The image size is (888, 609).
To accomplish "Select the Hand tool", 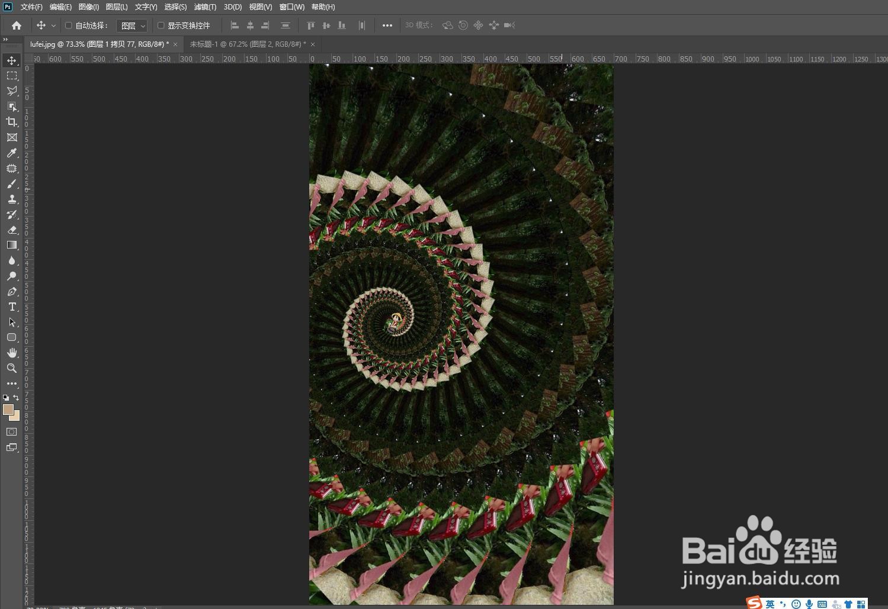I will coord(12,353).
